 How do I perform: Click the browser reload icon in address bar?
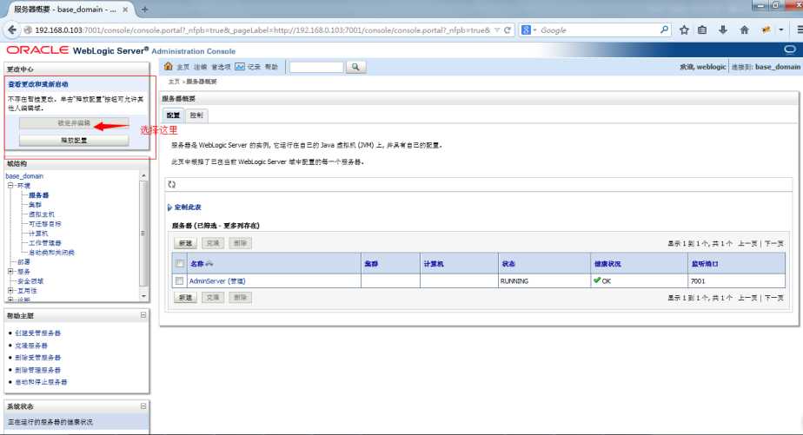coord(508,30)
